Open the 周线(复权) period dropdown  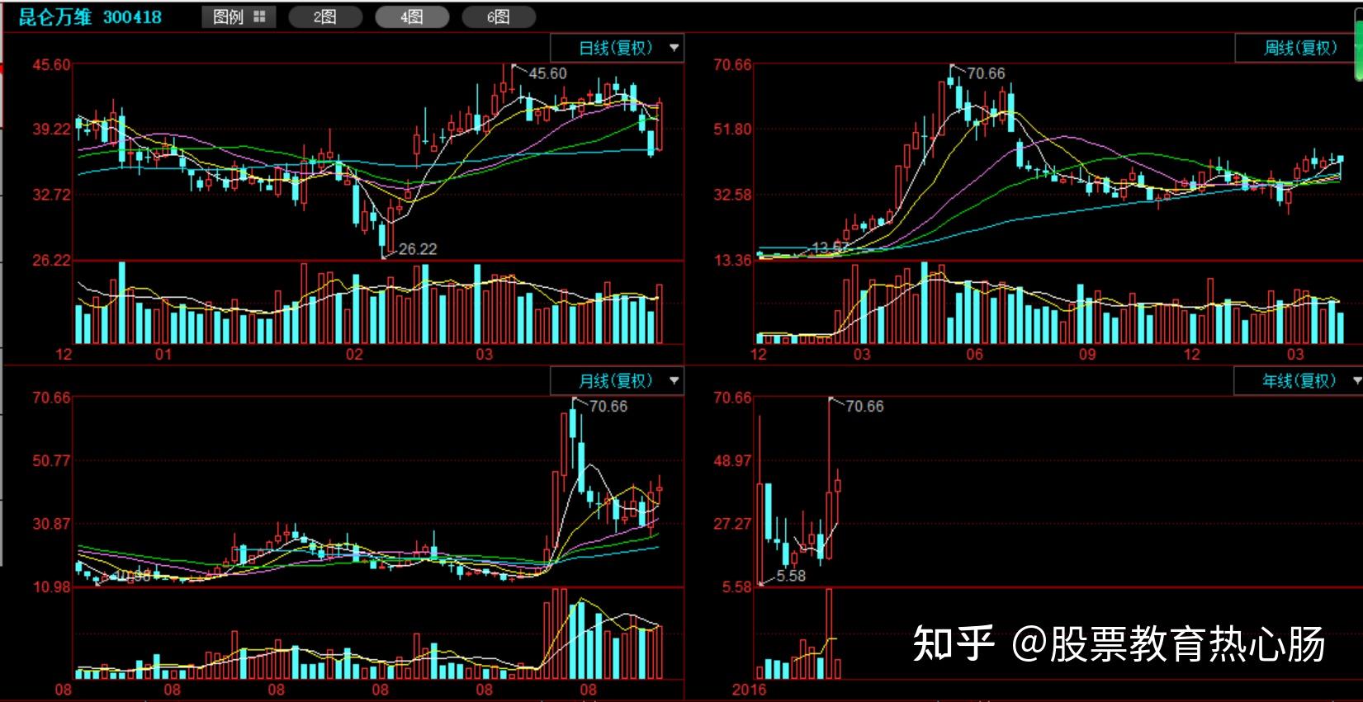tap(1299, 48)
